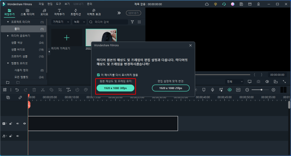
Task: Open the 문의 menu
Action: click(89, 4)
